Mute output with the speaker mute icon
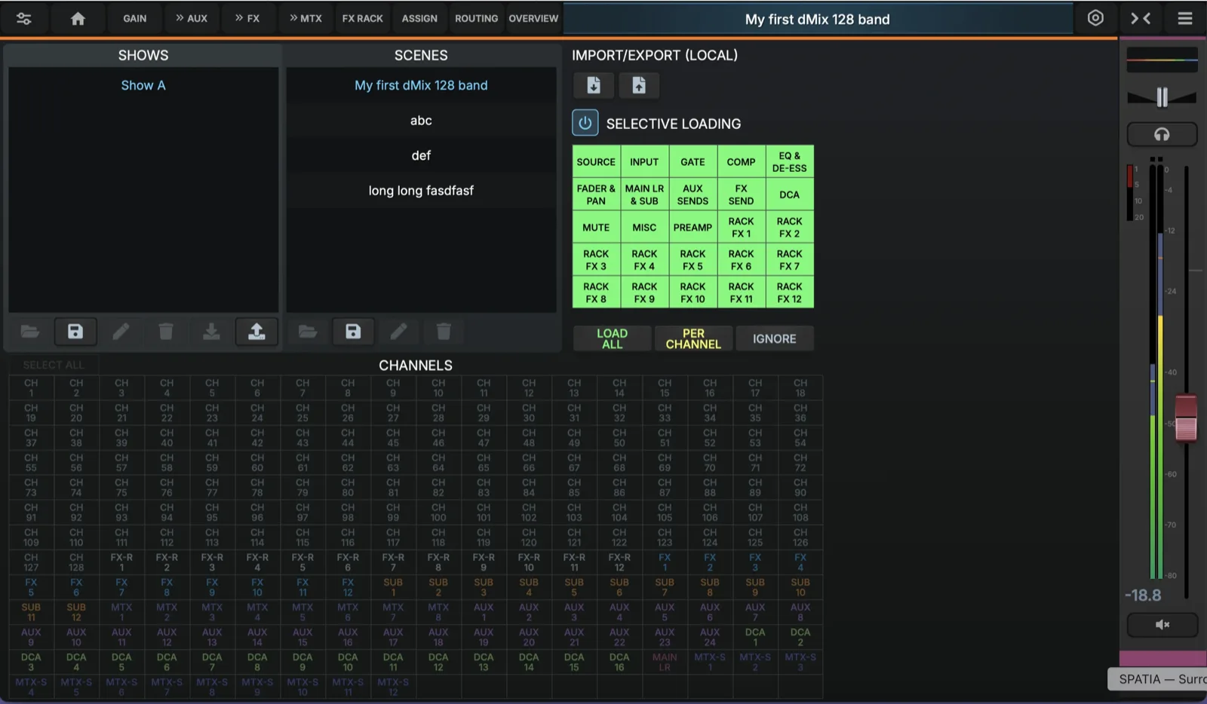 [x=1162, y=624]
